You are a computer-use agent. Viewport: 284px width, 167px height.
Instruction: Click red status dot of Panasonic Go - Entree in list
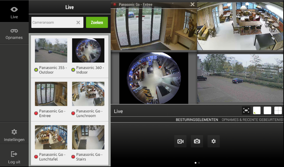[x=36, y=113]
